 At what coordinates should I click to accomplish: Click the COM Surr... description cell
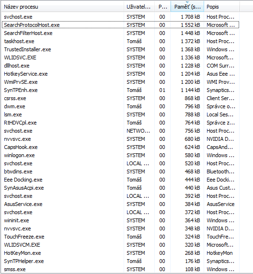(220, 66)
